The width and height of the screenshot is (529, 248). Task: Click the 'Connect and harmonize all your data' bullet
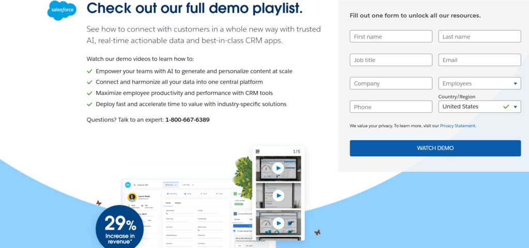click(175, 82)
